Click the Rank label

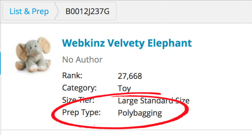(72, 75)
